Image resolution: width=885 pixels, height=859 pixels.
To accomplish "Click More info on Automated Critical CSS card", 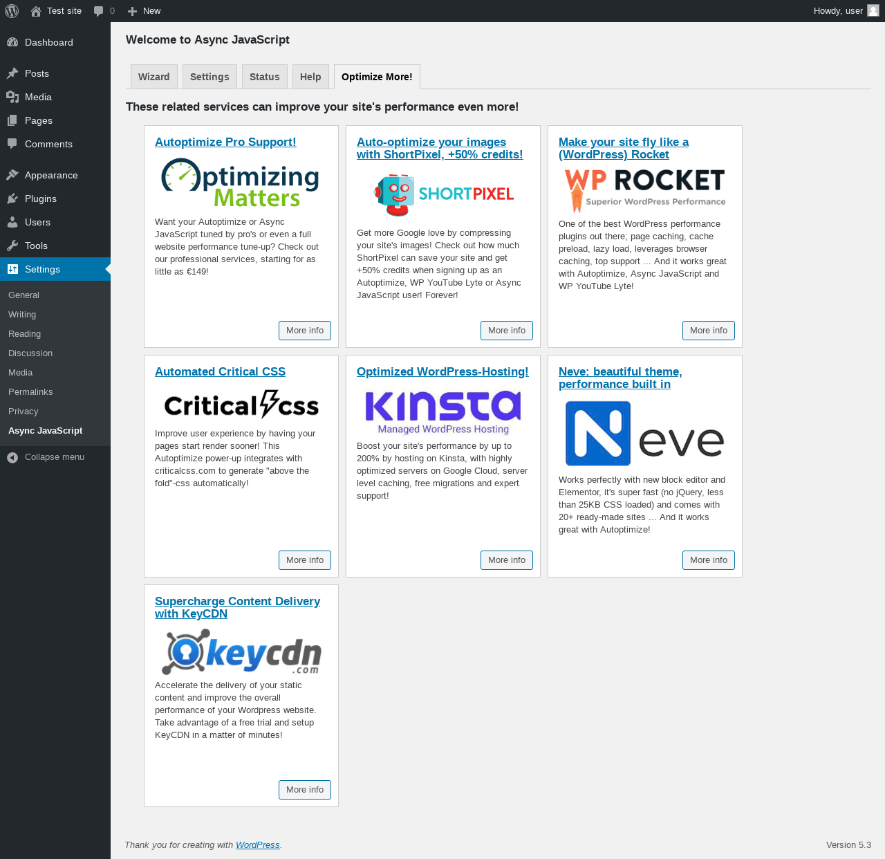I will coord(305,560).
